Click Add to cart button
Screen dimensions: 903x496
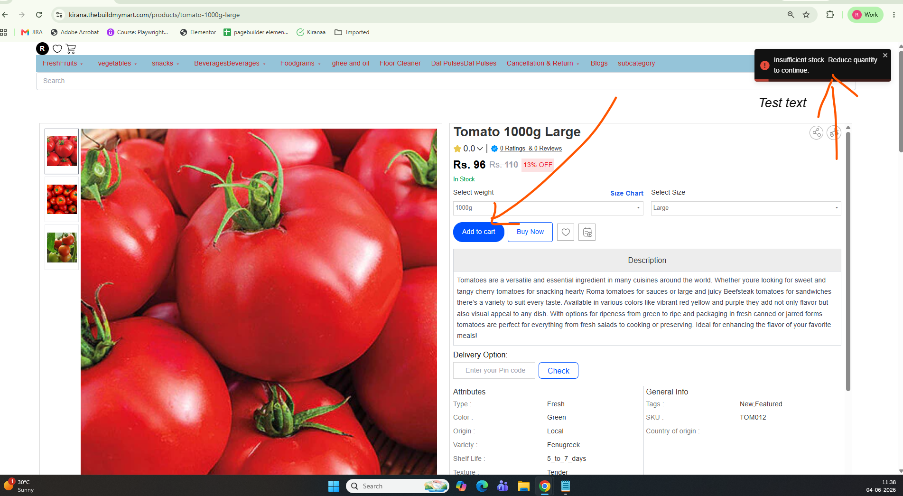point(478,232)
